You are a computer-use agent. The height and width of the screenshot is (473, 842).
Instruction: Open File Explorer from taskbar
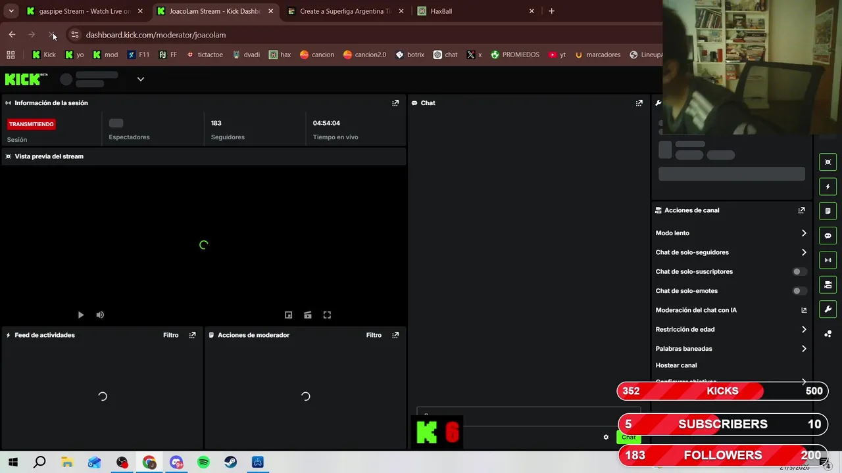click(67, 462)
